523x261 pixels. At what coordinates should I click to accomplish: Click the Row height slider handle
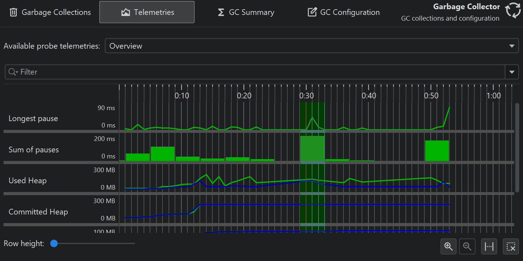pyautogui.click(x=54, y=244)
